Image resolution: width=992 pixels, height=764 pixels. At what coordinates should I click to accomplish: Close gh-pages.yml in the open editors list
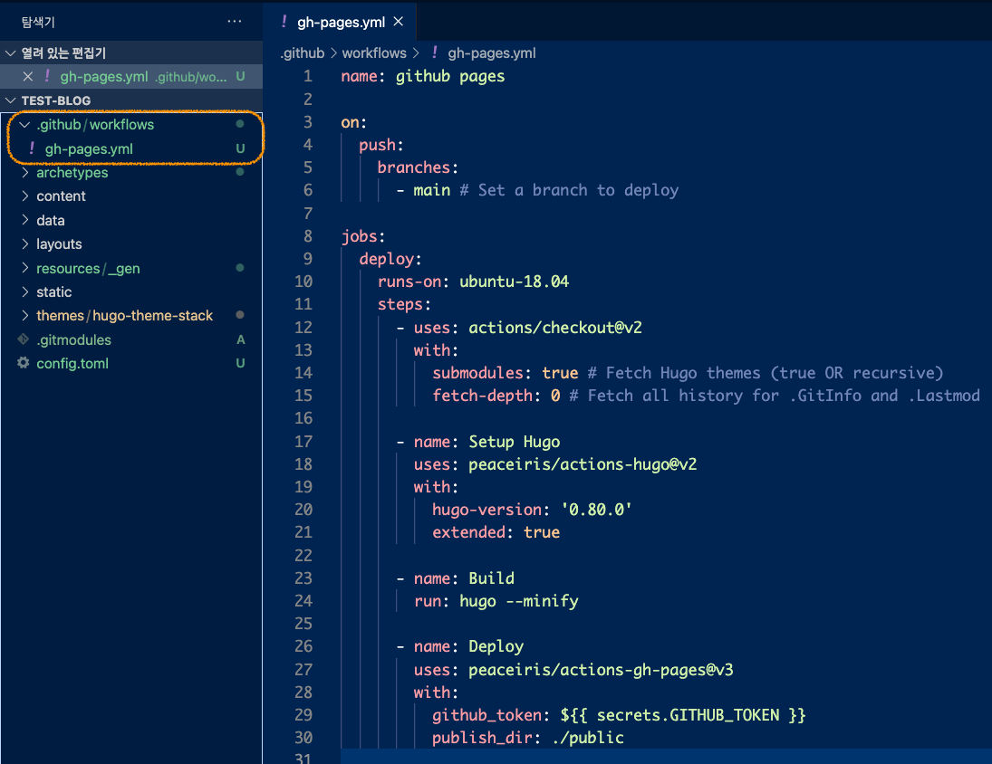(27, 77)
